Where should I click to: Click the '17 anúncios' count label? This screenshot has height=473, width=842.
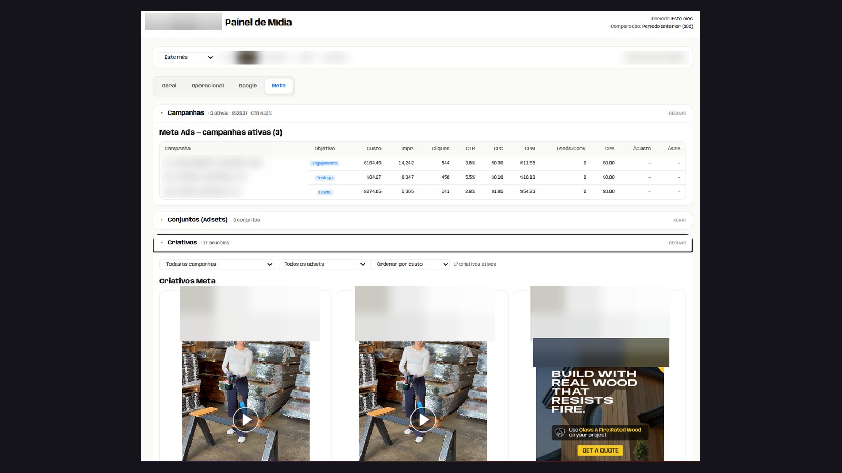coord(216,243)
